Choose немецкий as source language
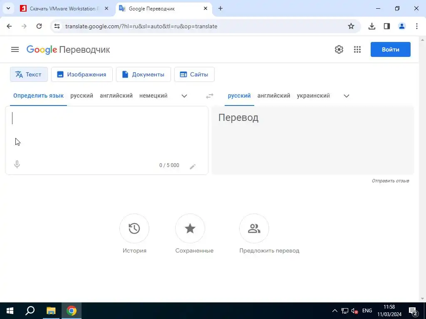Image resolution: width=426 pixels, height=319 pixels. 153,96
